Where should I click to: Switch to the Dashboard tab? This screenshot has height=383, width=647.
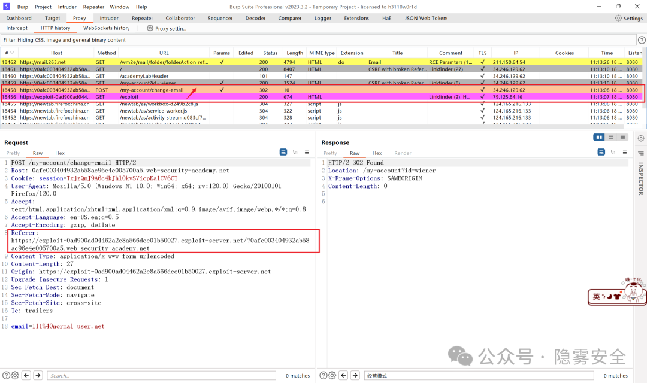point(19,18)
